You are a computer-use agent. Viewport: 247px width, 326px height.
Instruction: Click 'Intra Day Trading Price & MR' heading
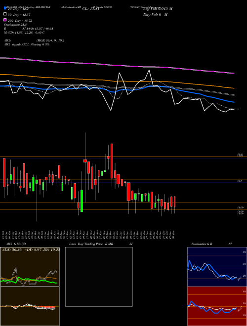(91, 244)
